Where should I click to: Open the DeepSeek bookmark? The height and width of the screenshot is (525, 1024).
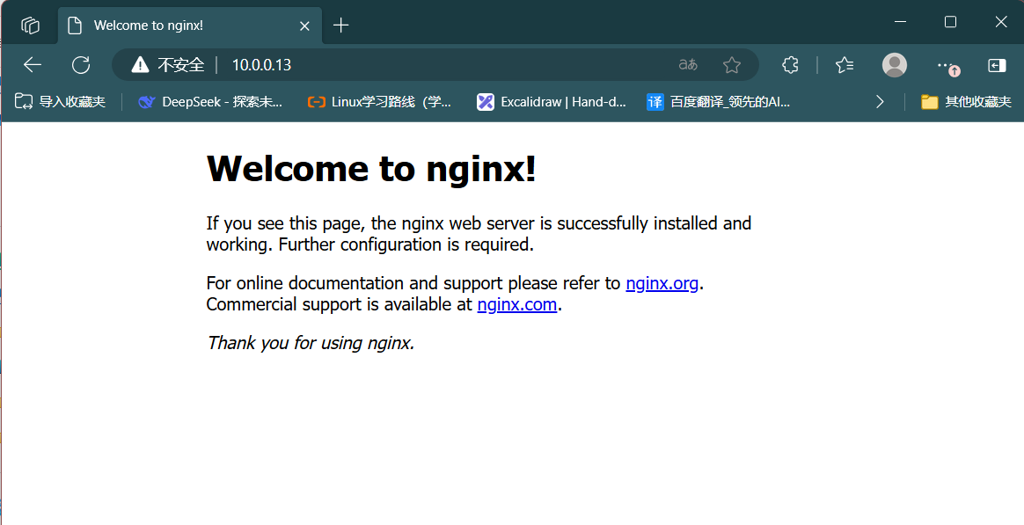[210, 101]
